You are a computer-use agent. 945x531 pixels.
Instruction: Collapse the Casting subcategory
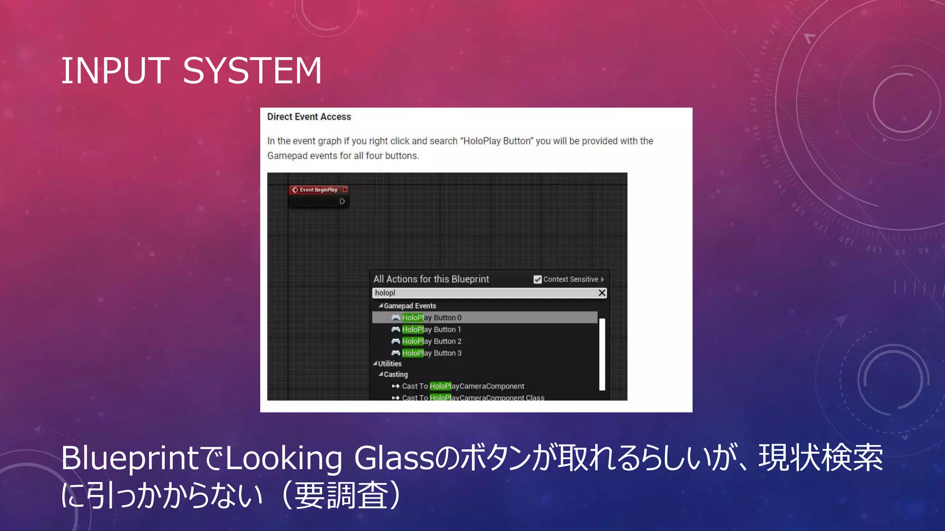[381, 374]
